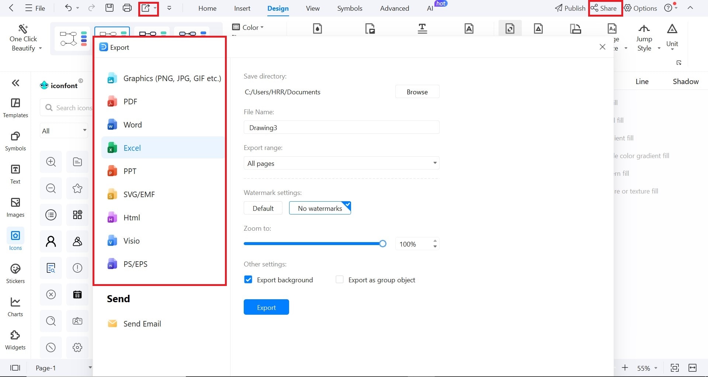This screenshot has width=708, height=377.
Task: Open the Stickers panel
Action: pyautogui.click(x=15, y=274)
